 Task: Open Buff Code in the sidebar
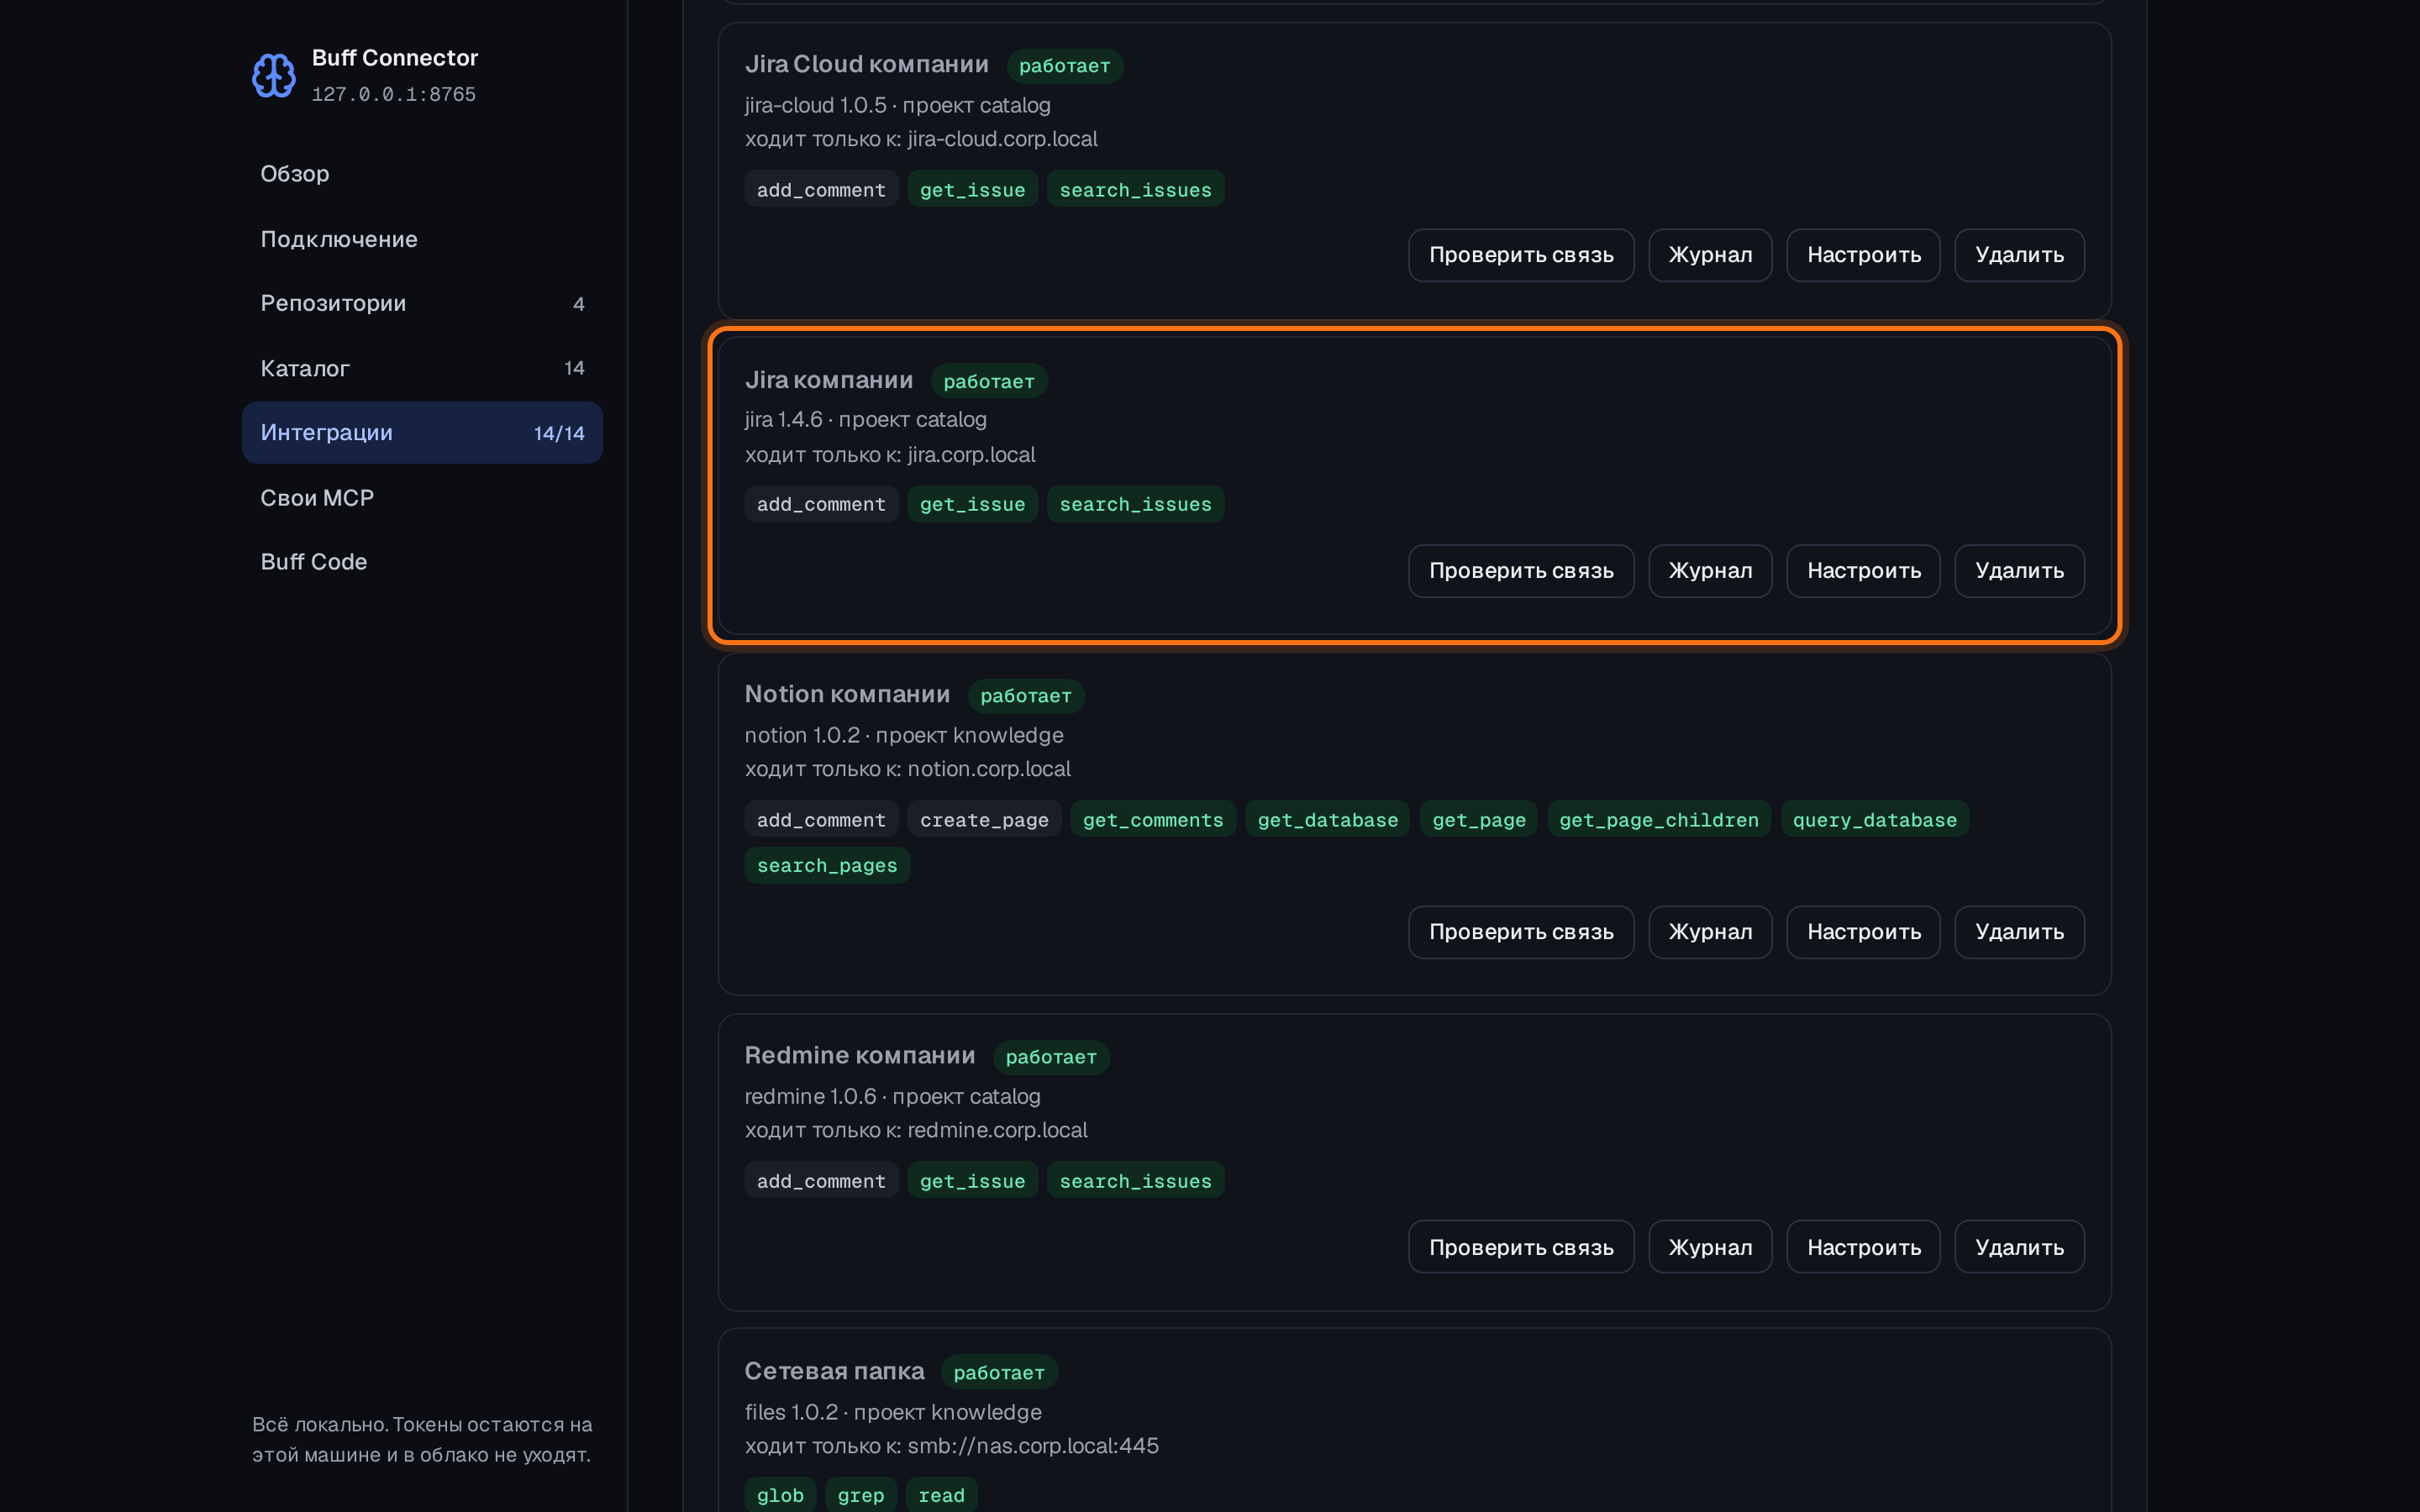click(x=422, y=562)
